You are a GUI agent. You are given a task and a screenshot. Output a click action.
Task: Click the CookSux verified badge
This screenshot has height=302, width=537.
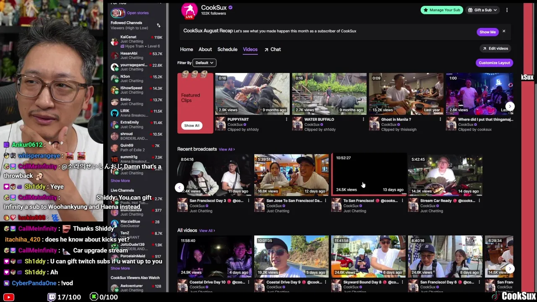tap(230, 8)
